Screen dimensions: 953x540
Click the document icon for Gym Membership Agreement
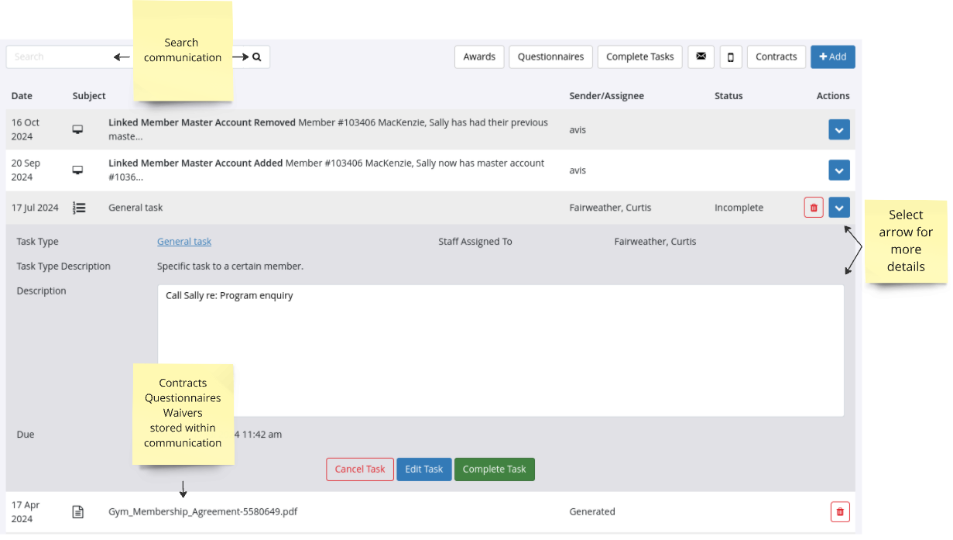(78, 511)
